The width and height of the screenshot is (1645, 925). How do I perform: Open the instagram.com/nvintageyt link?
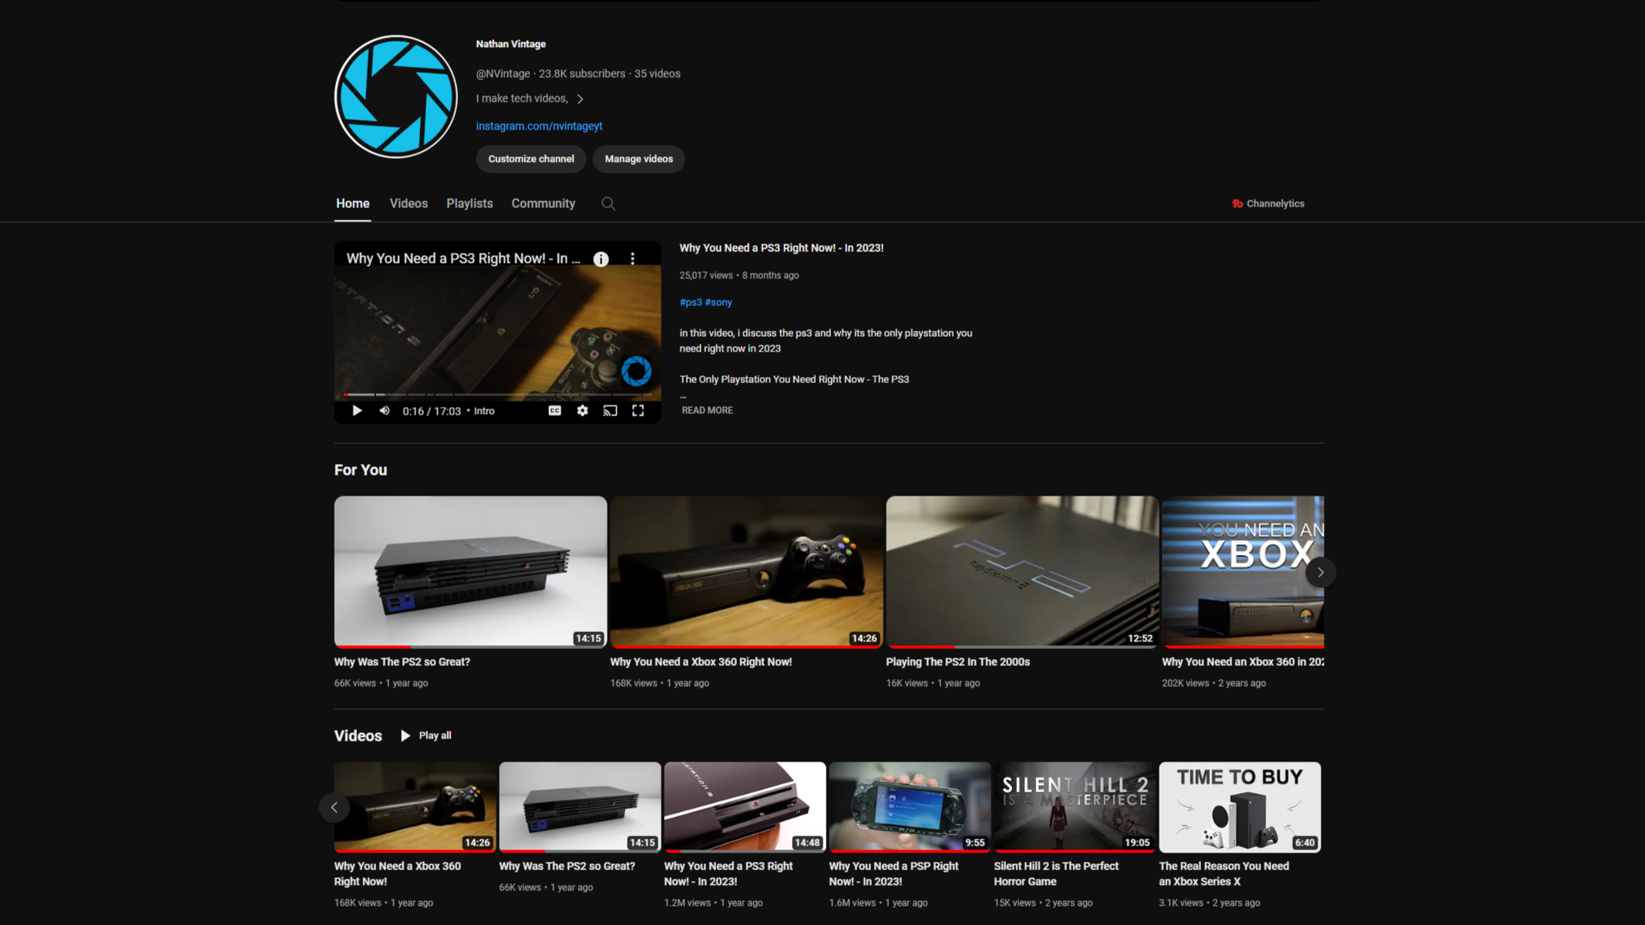point(539,126)
